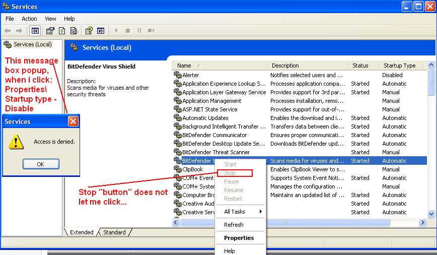Click the ClipBook service gear icon
Viewport: 437px width, 255px height.
click(178, 169)
